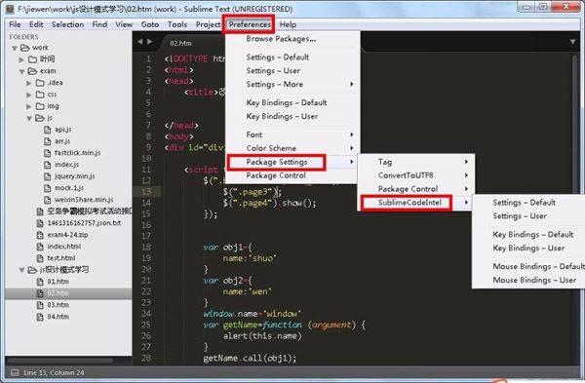Click the 04.htm file icon
Viewport: 585px width, 383px height.
tap(40, 317)
